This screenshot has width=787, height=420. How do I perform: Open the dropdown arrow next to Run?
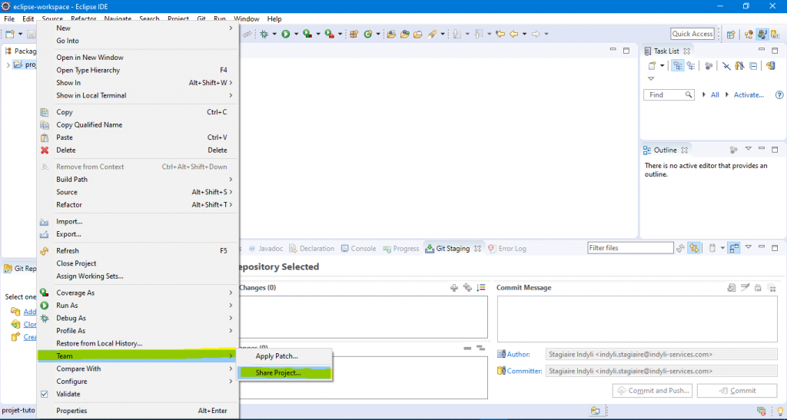[x=296, y=34]
